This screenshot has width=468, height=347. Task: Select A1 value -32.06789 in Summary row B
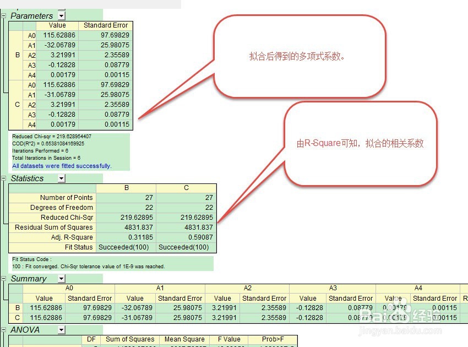click(137, 308)
